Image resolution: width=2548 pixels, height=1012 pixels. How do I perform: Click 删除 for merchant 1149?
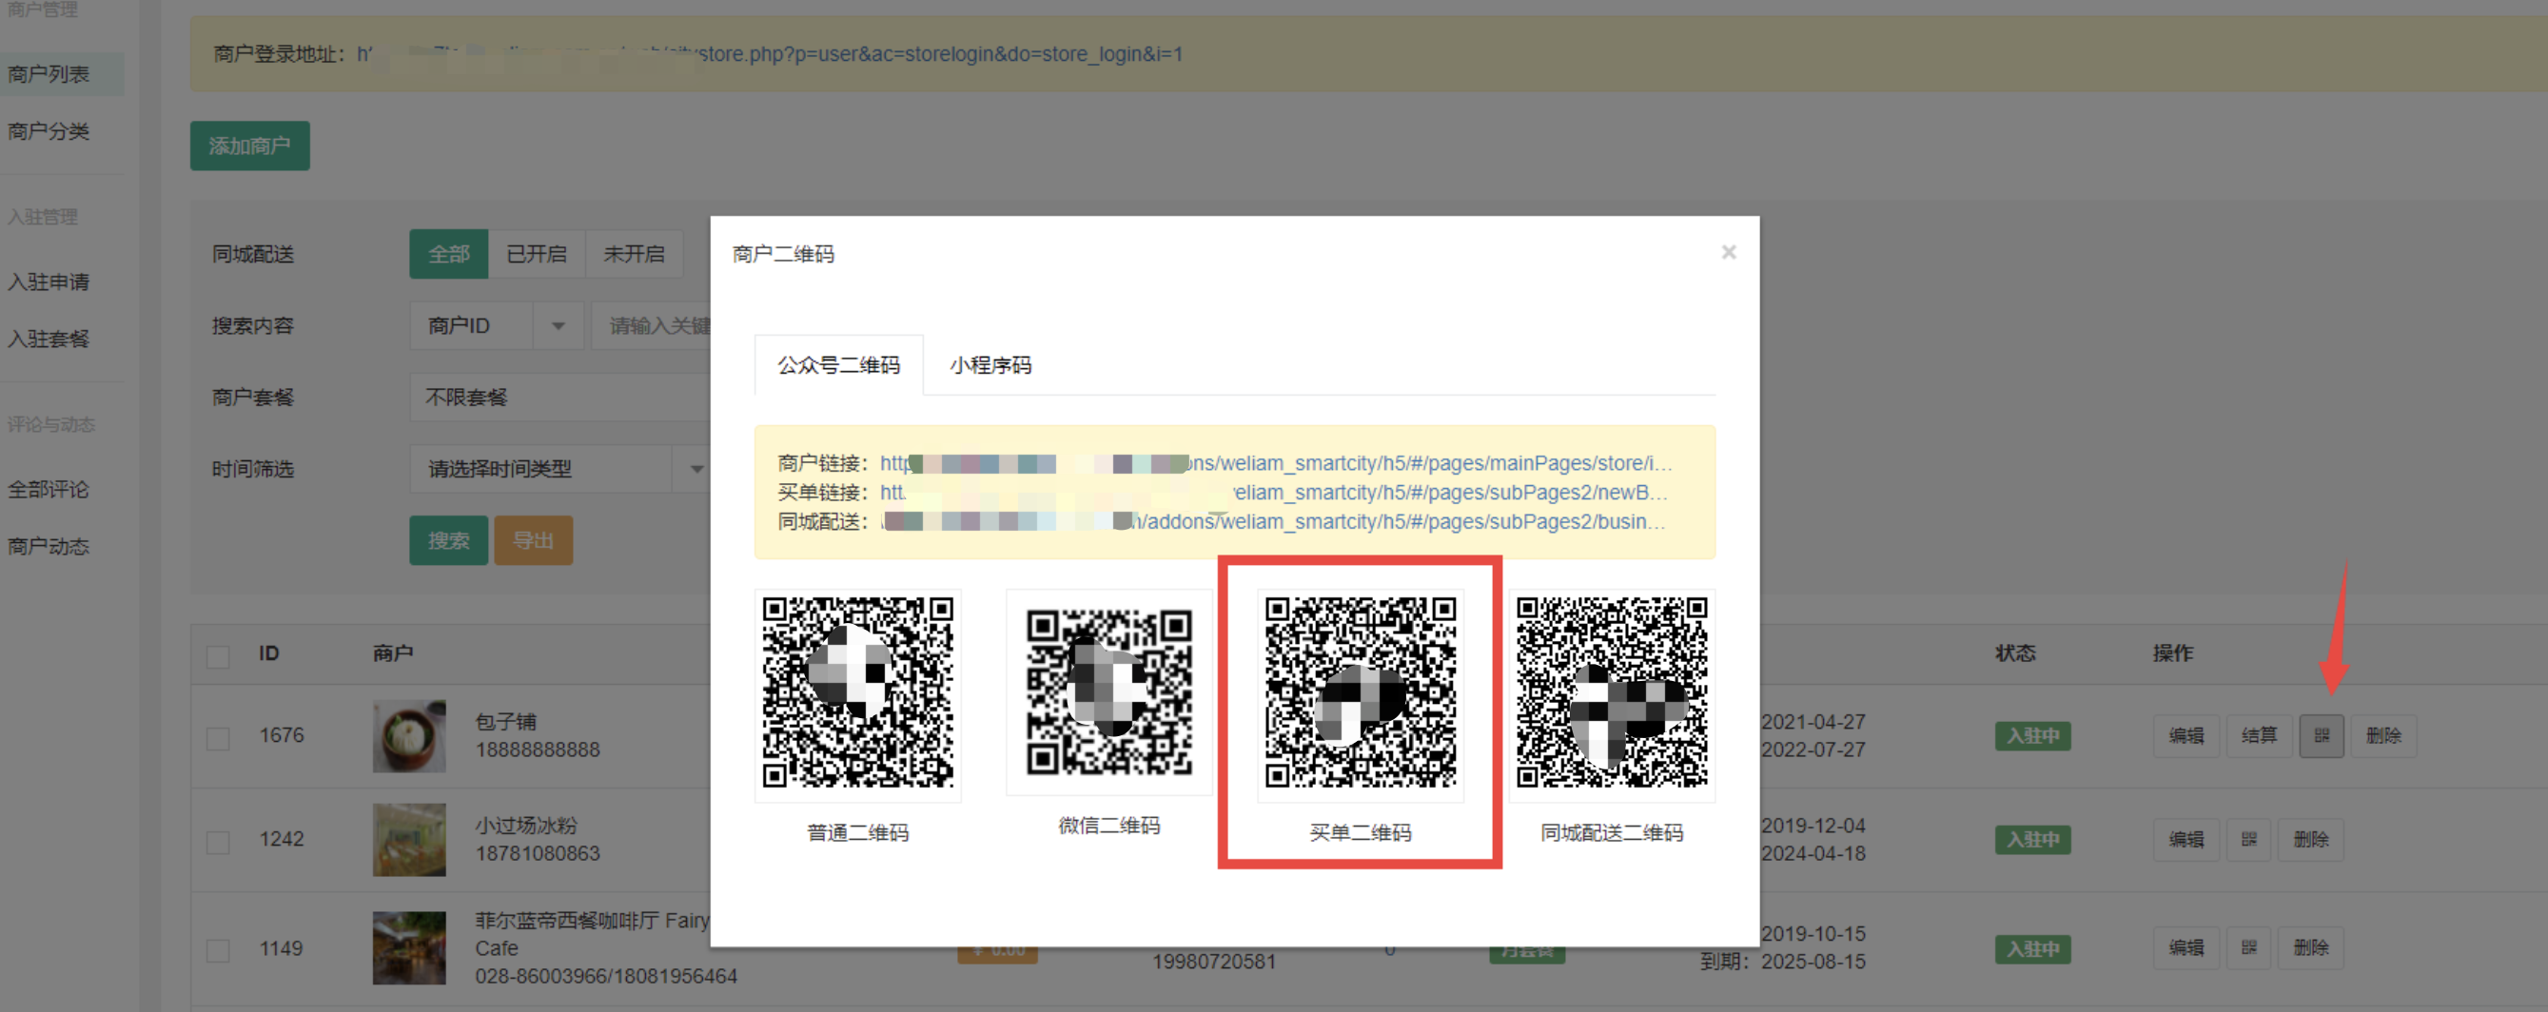click(x=2310, y=947)
